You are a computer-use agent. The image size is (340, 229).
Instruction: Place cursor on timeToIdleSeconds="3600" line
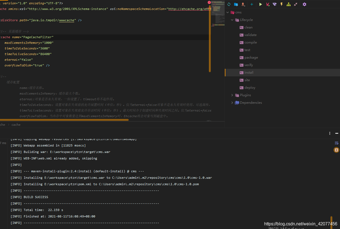point(27,48)
